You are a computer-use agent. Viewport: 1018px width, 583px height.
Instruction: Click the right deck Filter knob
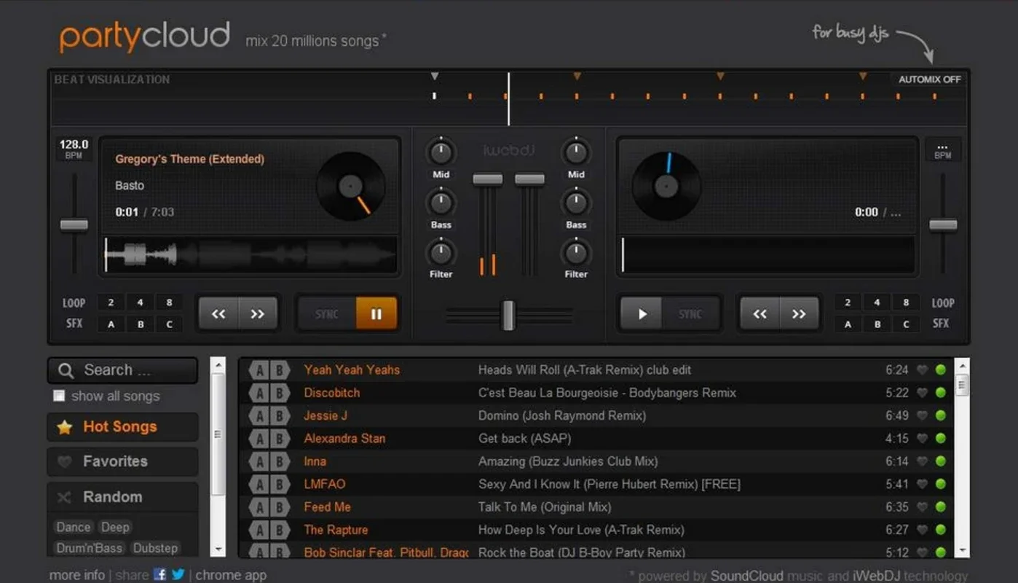[x=576, y=253]
